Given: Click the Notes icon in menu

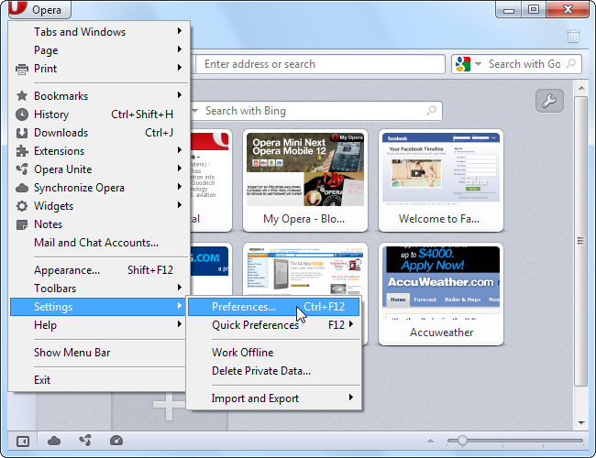Looking at the screenshot, I should coord(22,224).
